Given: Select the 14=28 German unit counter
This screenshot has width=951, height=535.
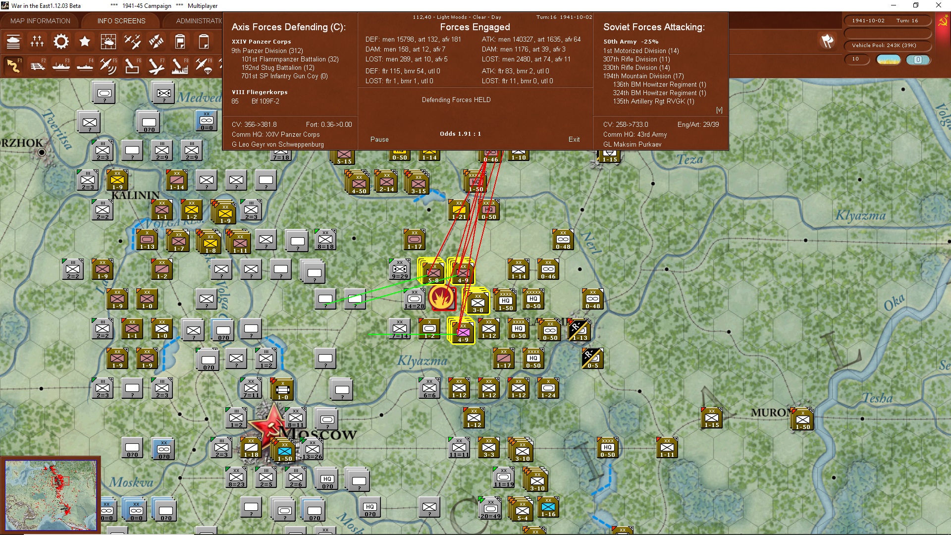Looking at the screenshot, I should [415, 299].
